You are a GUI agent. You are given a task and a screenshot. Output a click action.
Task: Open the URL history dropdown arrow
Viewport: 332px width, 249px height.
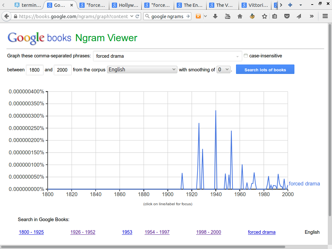(x=132, y=16)
